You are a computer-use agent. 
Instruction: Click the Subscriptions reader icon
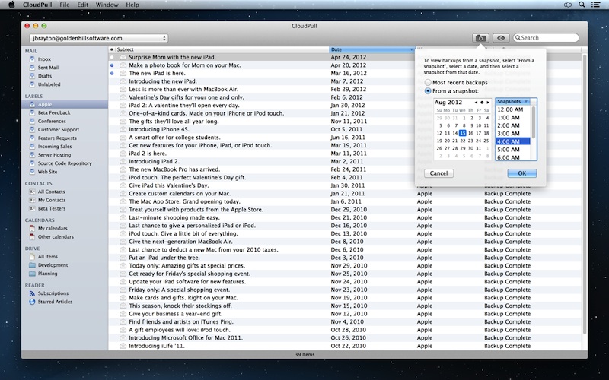click(32, 293)
